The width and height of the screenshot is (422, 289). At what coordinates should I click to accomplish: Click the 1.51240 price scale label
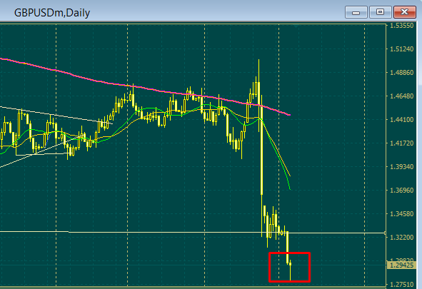[x=401, y=49]
